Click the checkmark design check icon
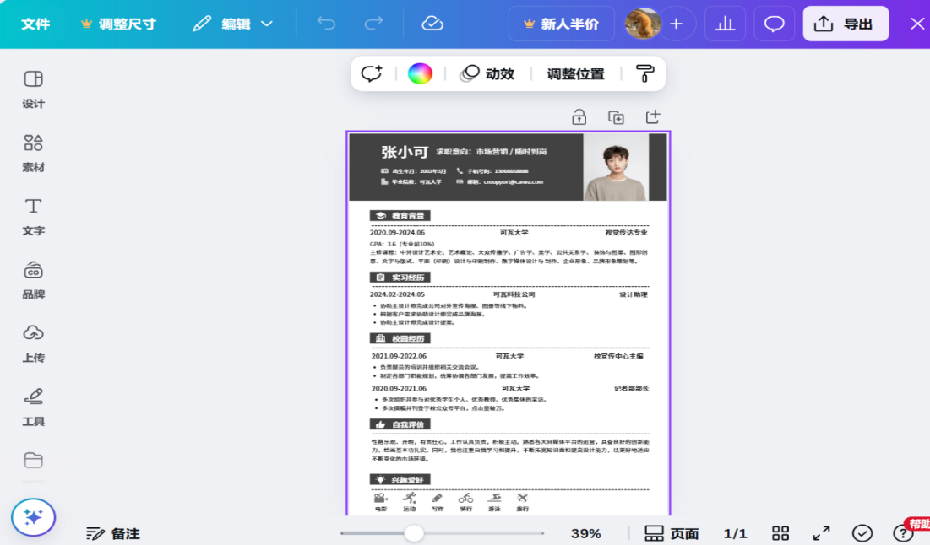The width and height of the screenshot is (930, 545). tap(862, 534)
